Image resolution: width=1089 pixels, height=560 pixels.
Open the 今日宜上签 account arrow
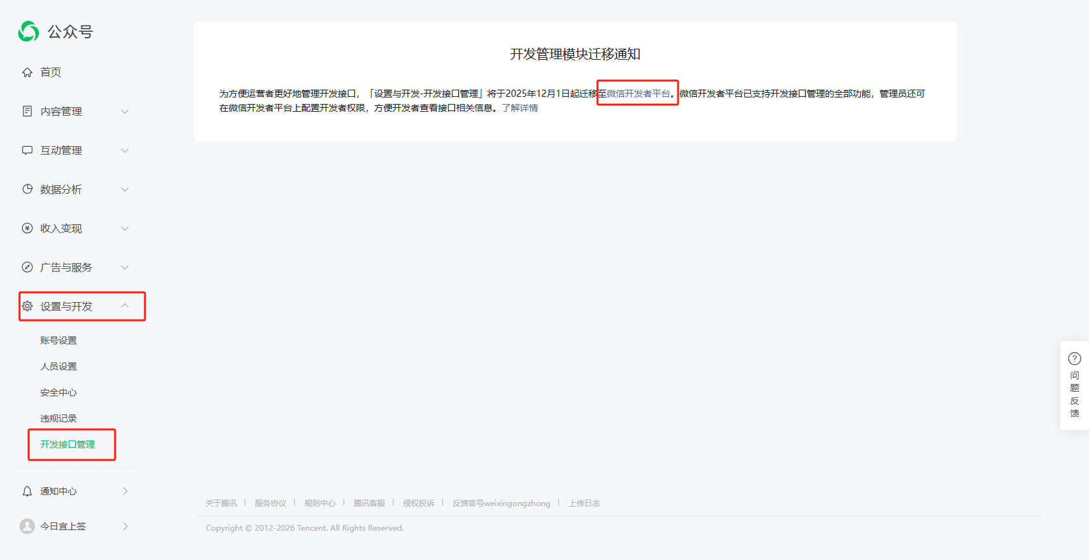click(125, 526)
